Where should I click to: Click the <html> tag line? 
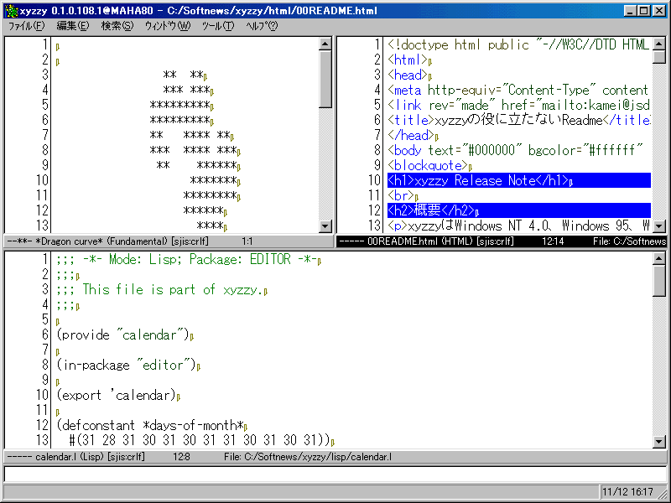pos(408,60)
